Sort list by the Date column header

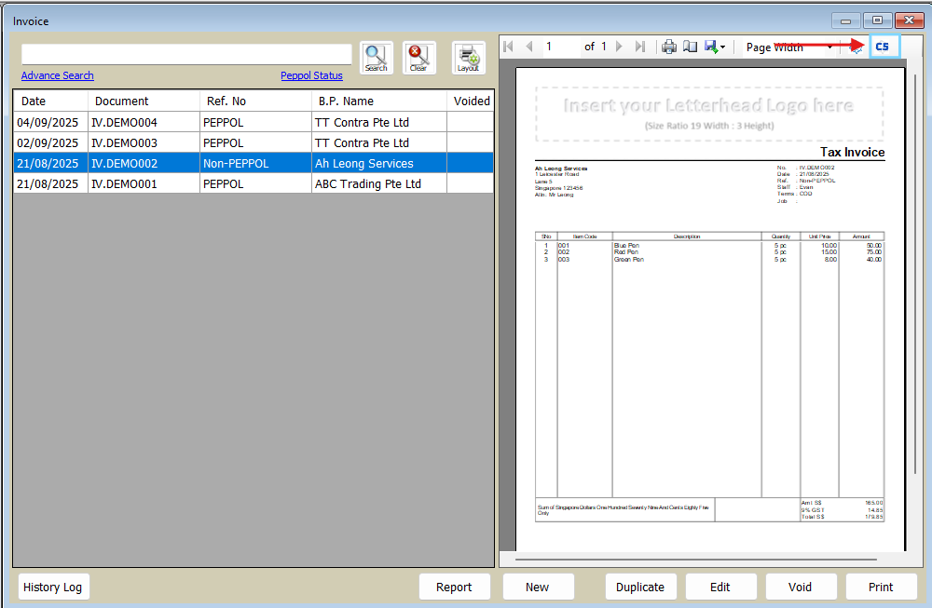click(x=34, y=101)
